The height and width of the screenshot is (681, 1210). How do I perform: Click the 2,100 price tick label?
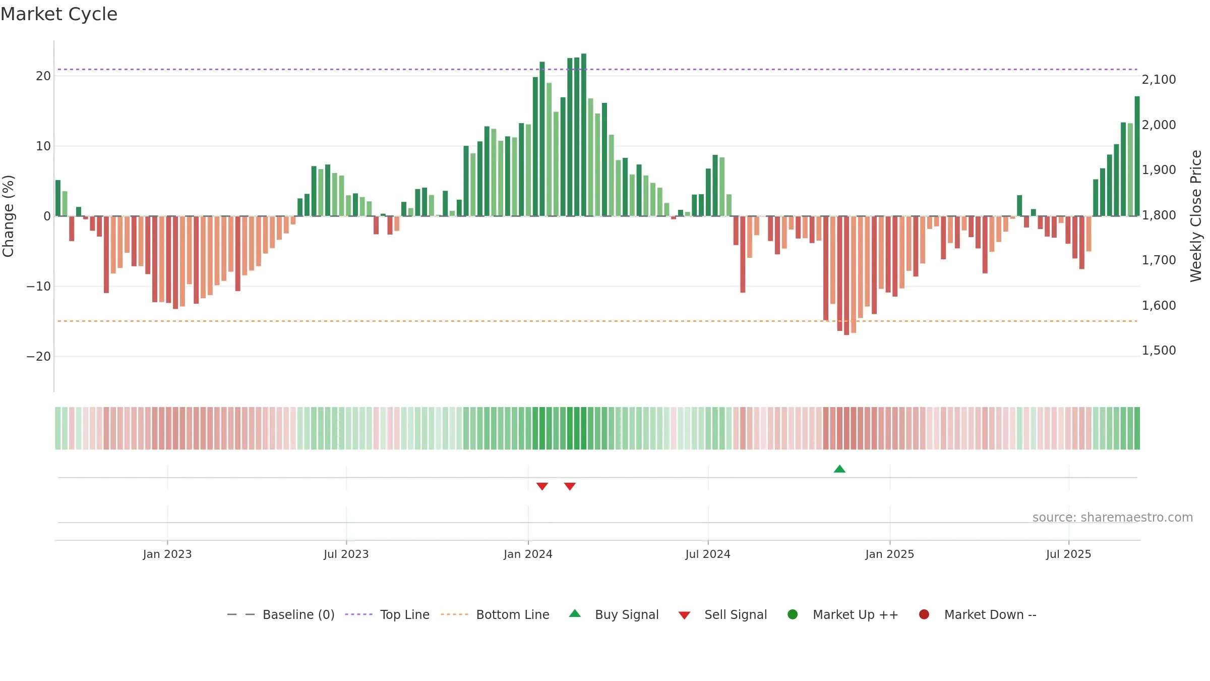click(1159, 80)
